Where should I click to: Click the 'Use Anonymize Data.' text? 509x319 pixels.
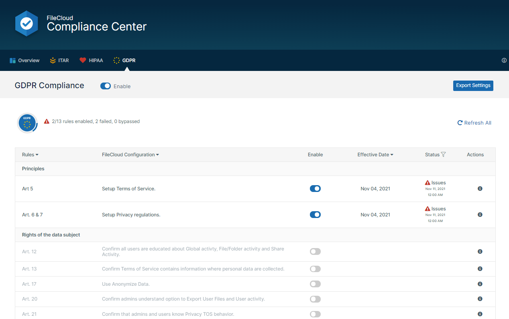(126, 284)
